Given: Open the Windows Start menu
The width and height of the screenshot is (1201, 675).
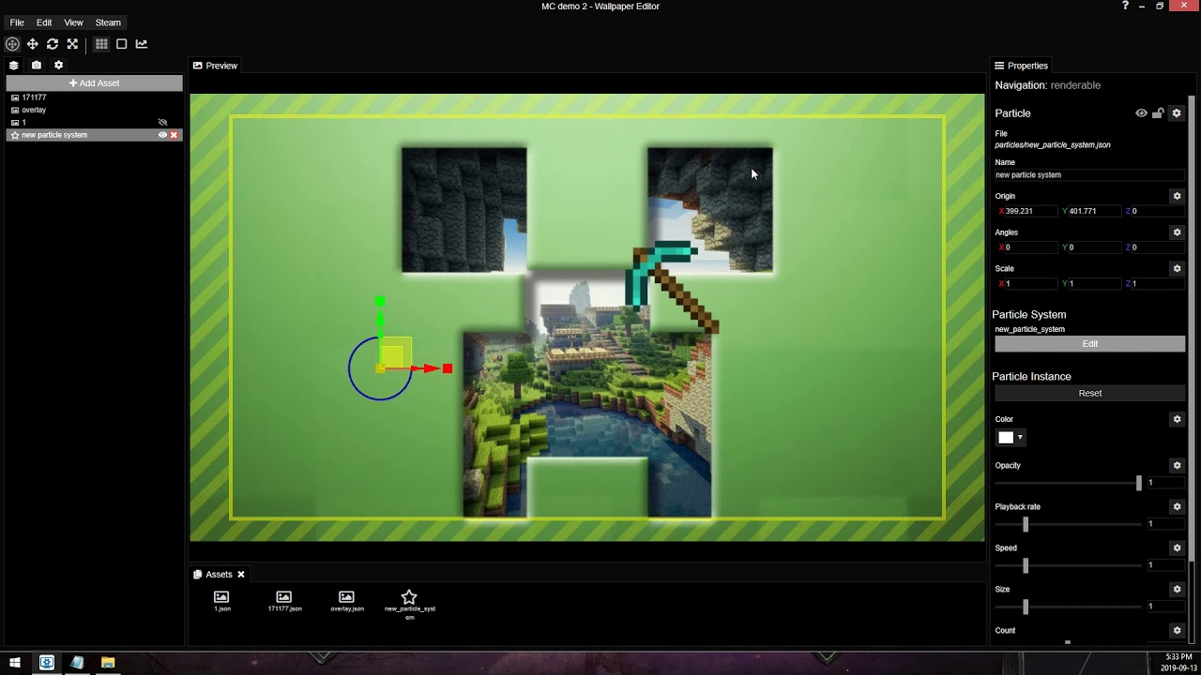Looking at the screenshot, I should [x=15, y=663].
